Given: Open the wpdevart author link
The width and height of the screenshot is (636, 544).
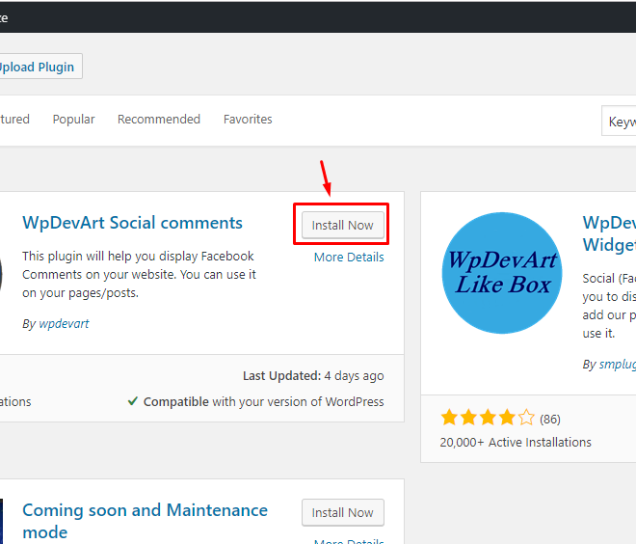Looking at the screenshot, I should pyautogui.click(x=64, y=323).
